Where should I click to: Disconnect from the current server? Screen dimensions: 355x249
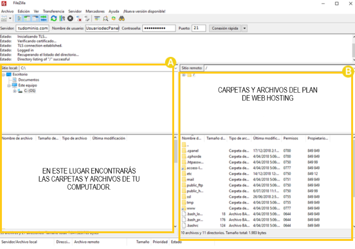click(79, 18)
